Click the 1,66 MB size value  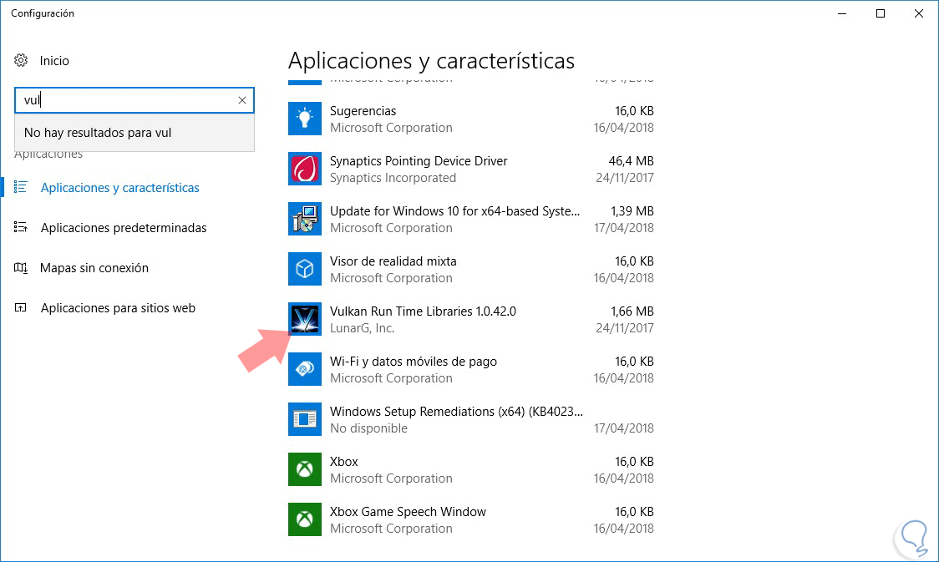point(632,311)
